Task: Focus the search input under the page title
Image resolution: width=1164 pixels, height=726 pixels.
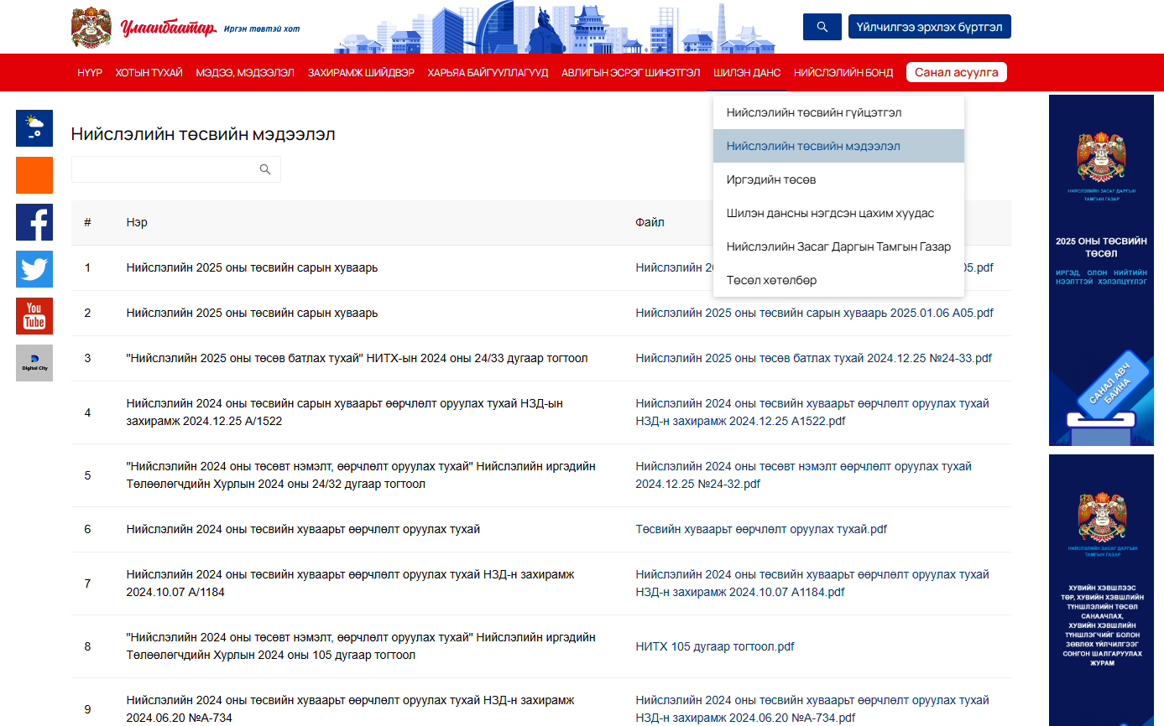Action: (x=164, y=169)
